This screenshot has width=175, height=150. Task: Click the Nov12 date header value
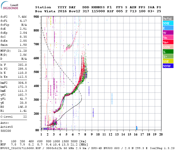tap(74, 11)
